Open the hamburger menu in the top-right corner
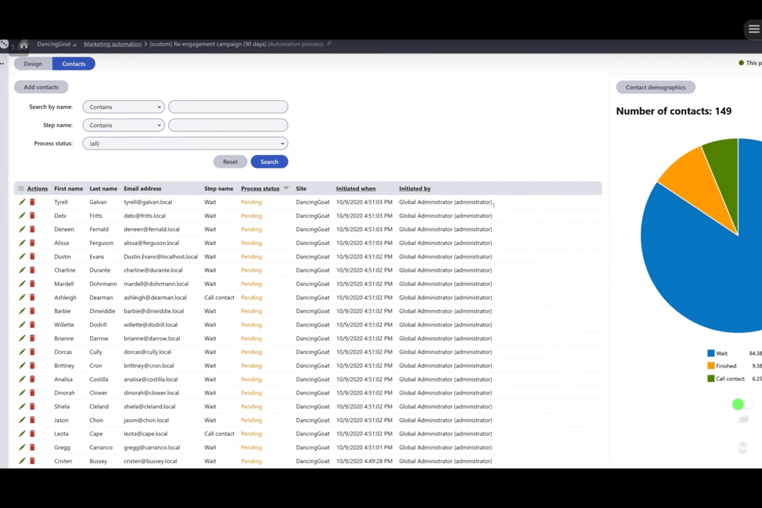The width and height of the screenshot is (762, 508). pos(754,29)
